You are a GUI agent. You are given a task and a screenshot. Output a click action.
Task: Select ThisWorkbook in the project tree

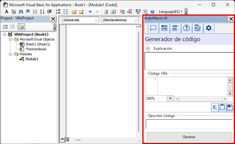(x=36, y=49)
